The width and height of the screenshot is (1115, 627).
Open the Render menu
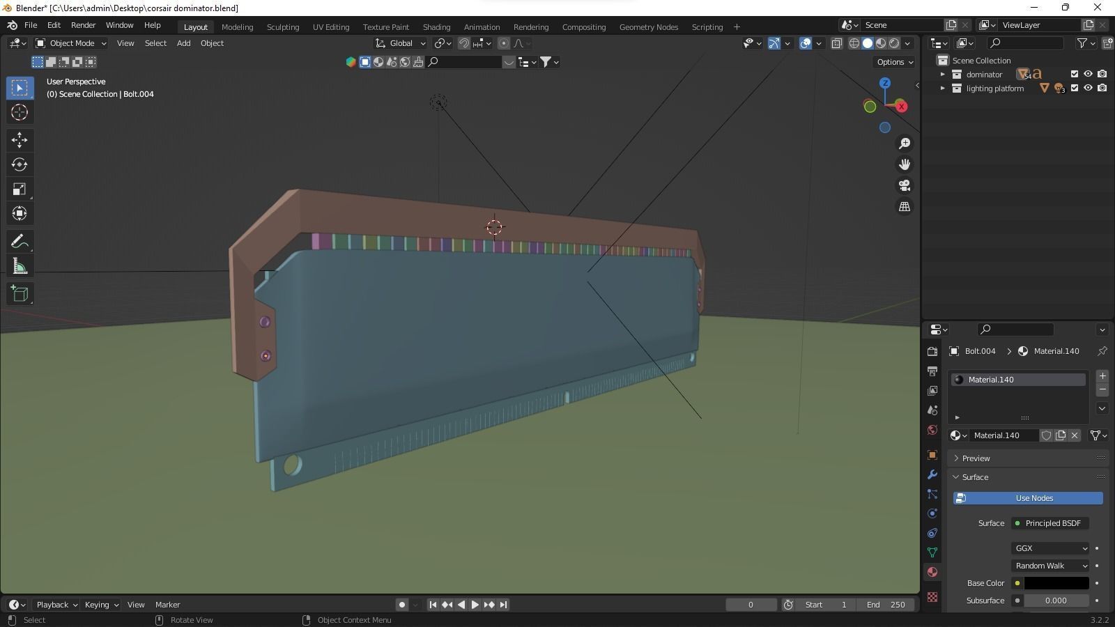84,25
